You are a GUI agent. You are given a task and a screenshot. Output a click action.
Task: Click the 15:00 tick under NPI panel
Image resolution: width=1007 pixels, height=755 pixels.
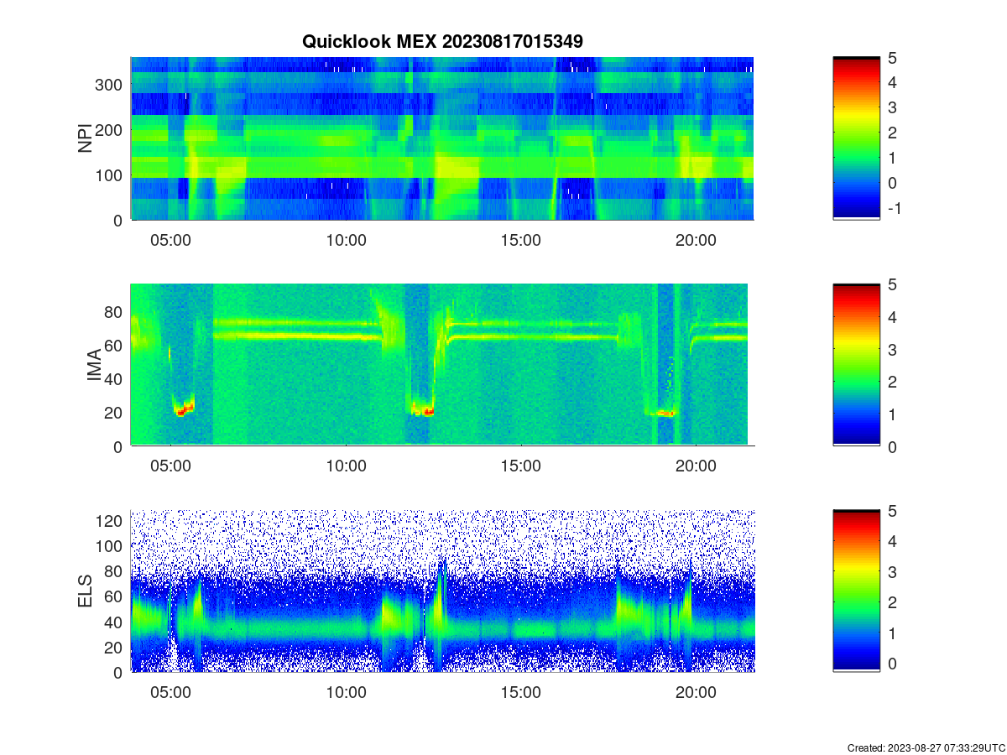click(520, 240)
